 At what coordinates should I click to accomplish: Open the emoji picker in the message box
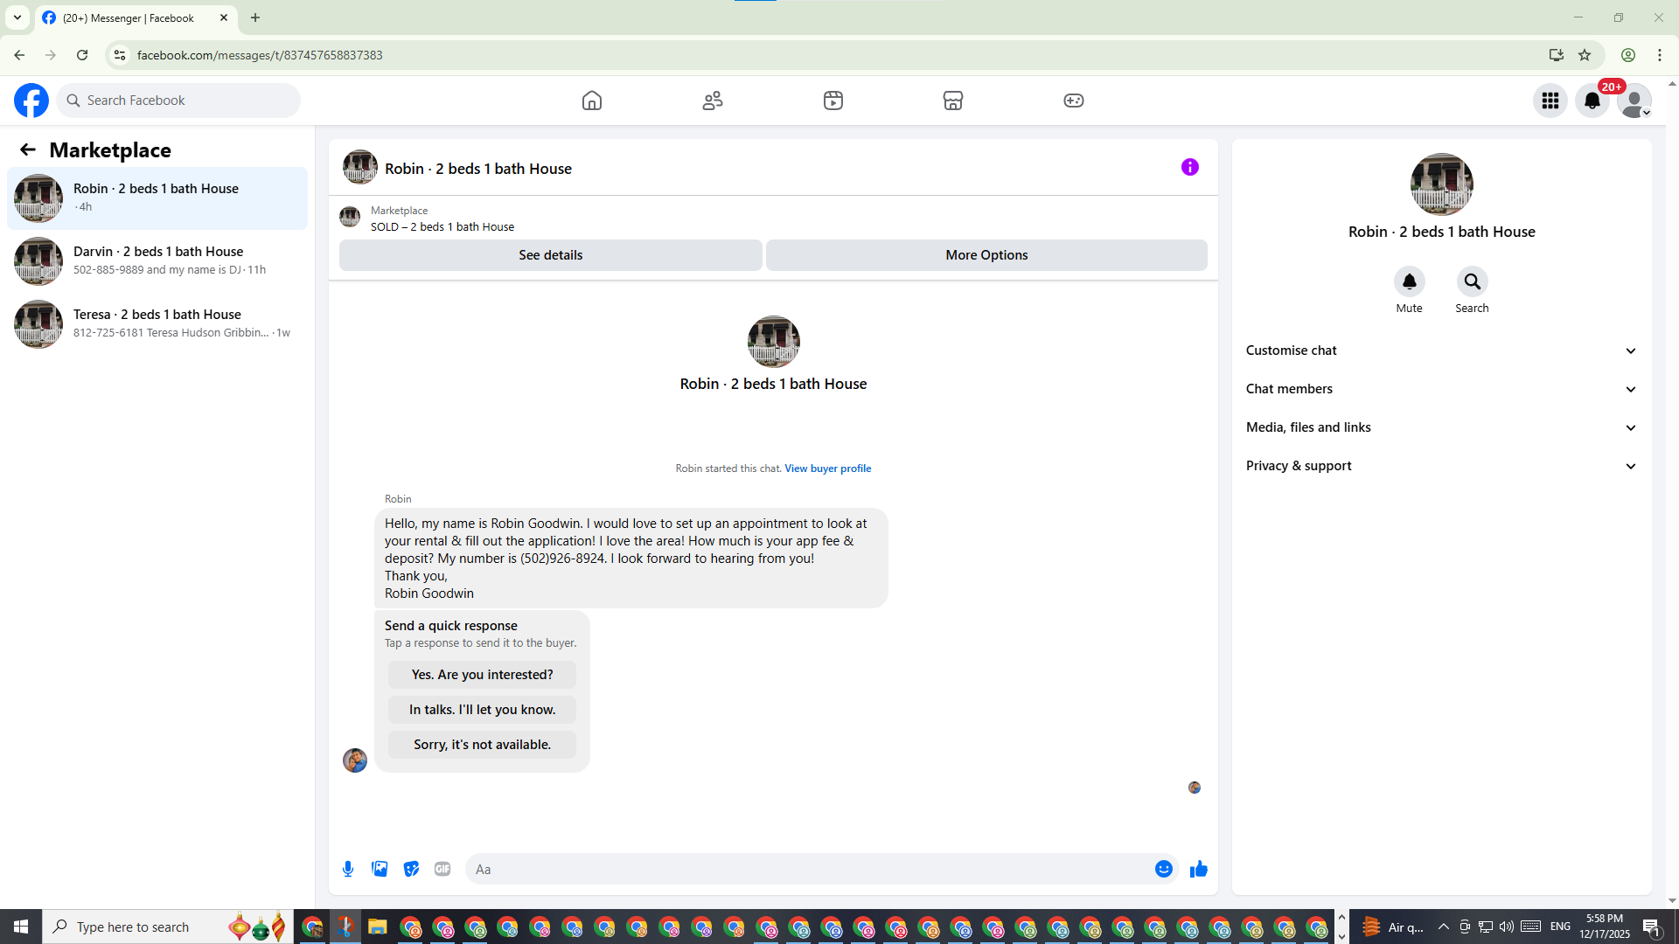coord(1163,869)
